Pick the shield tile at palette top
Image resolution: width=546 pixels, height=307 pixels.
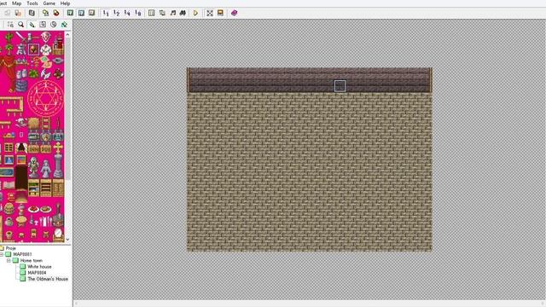coord(45,36)
